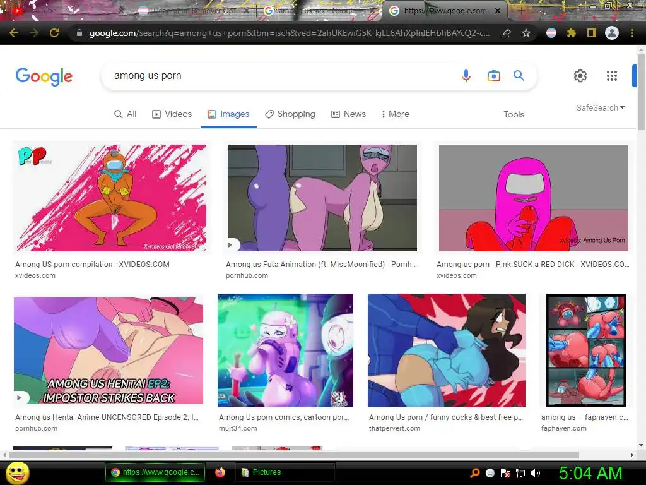This screenshot has height=485, width=646.
Task: Click the blue magnifier search button
Action: [519, 76]
